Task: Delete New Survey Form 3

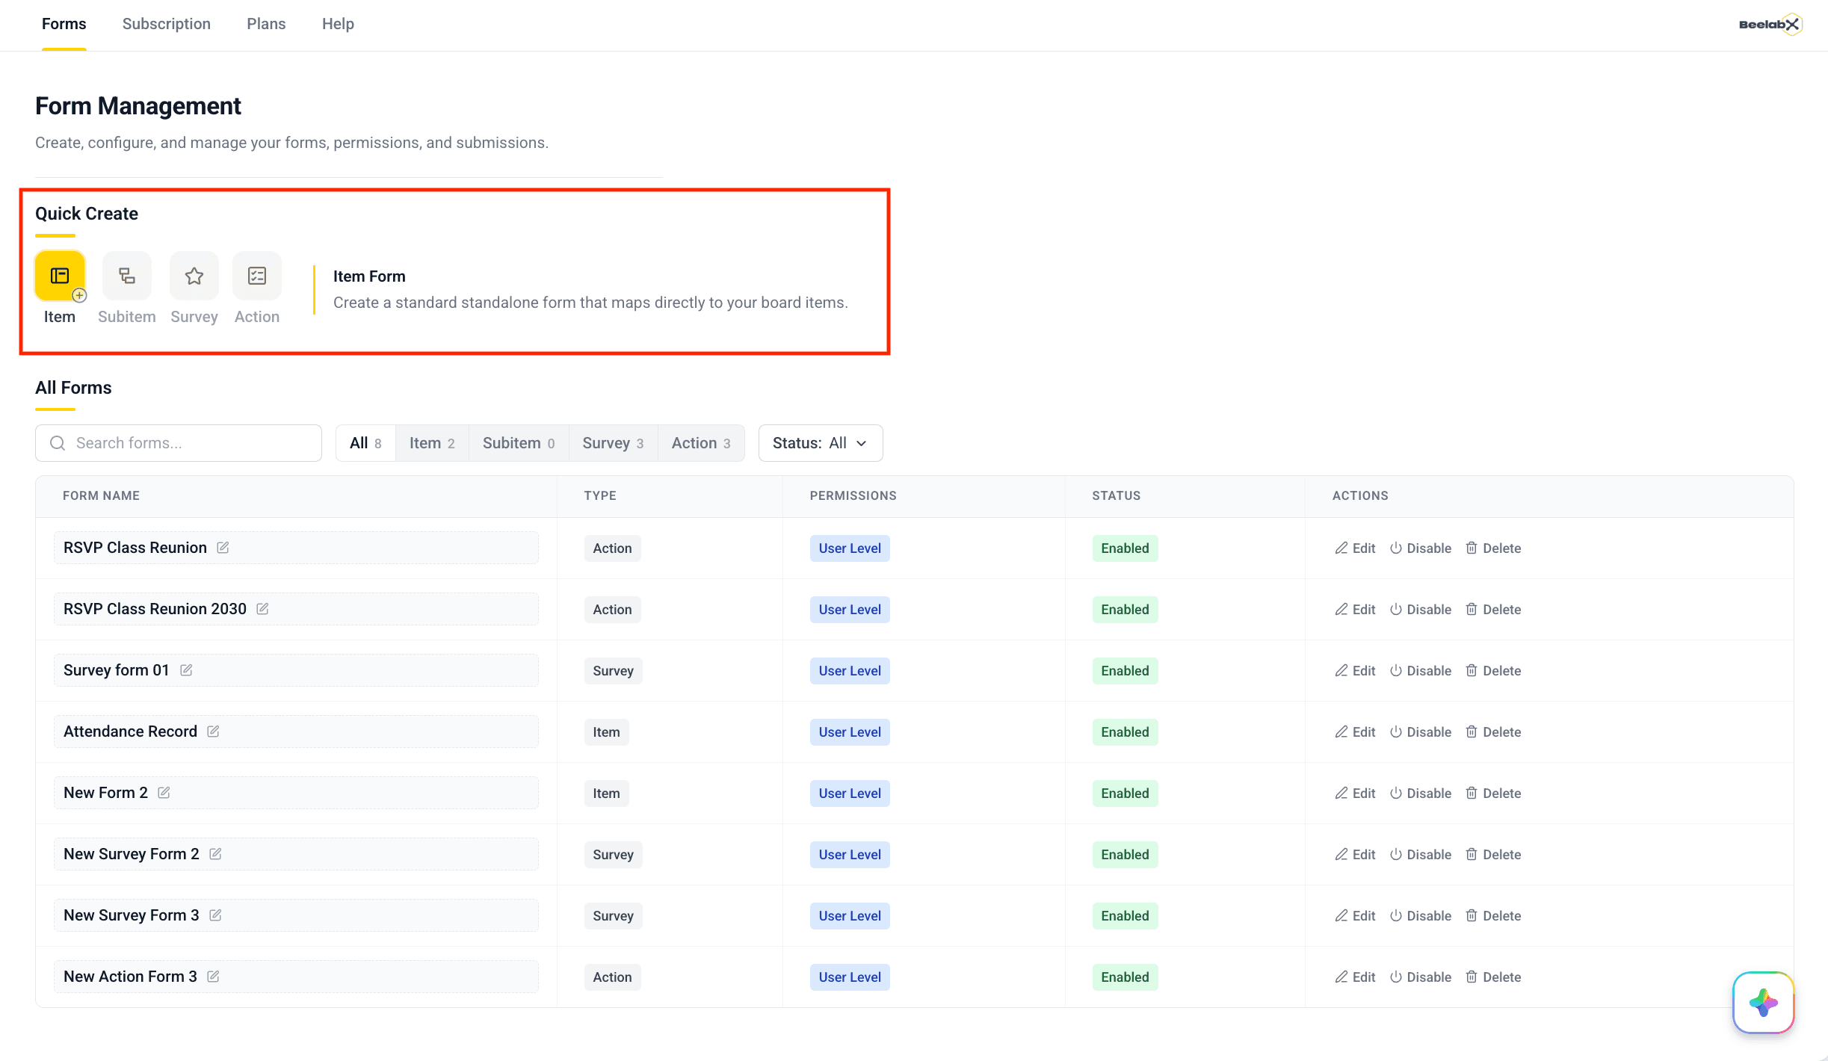Action: point(1493,916)
